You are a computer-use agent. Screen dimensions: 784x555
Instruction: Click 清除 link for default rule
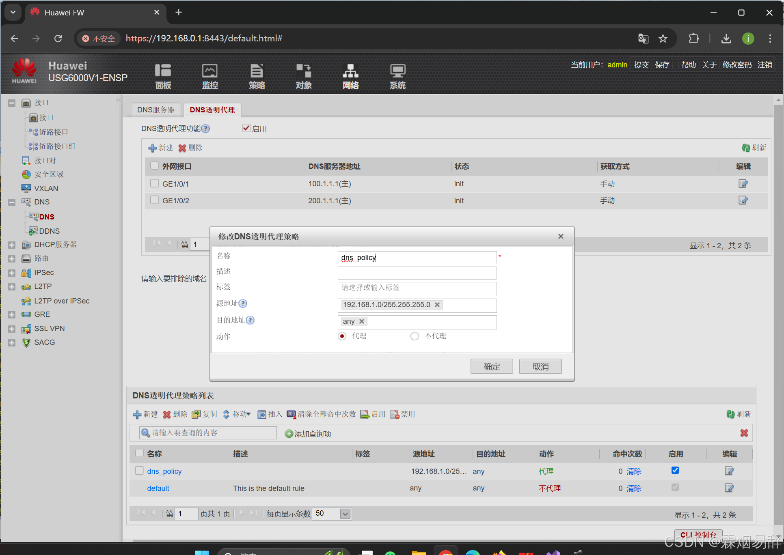coord(633,488)
